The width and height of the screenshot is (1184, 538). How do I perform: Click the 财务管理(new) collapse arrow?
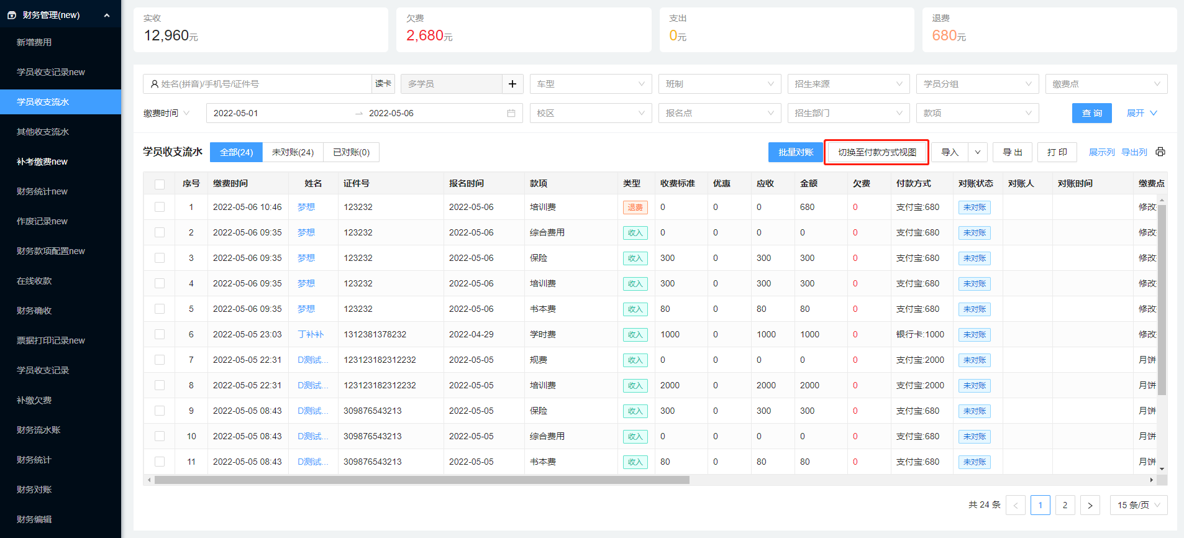(107, 15)
